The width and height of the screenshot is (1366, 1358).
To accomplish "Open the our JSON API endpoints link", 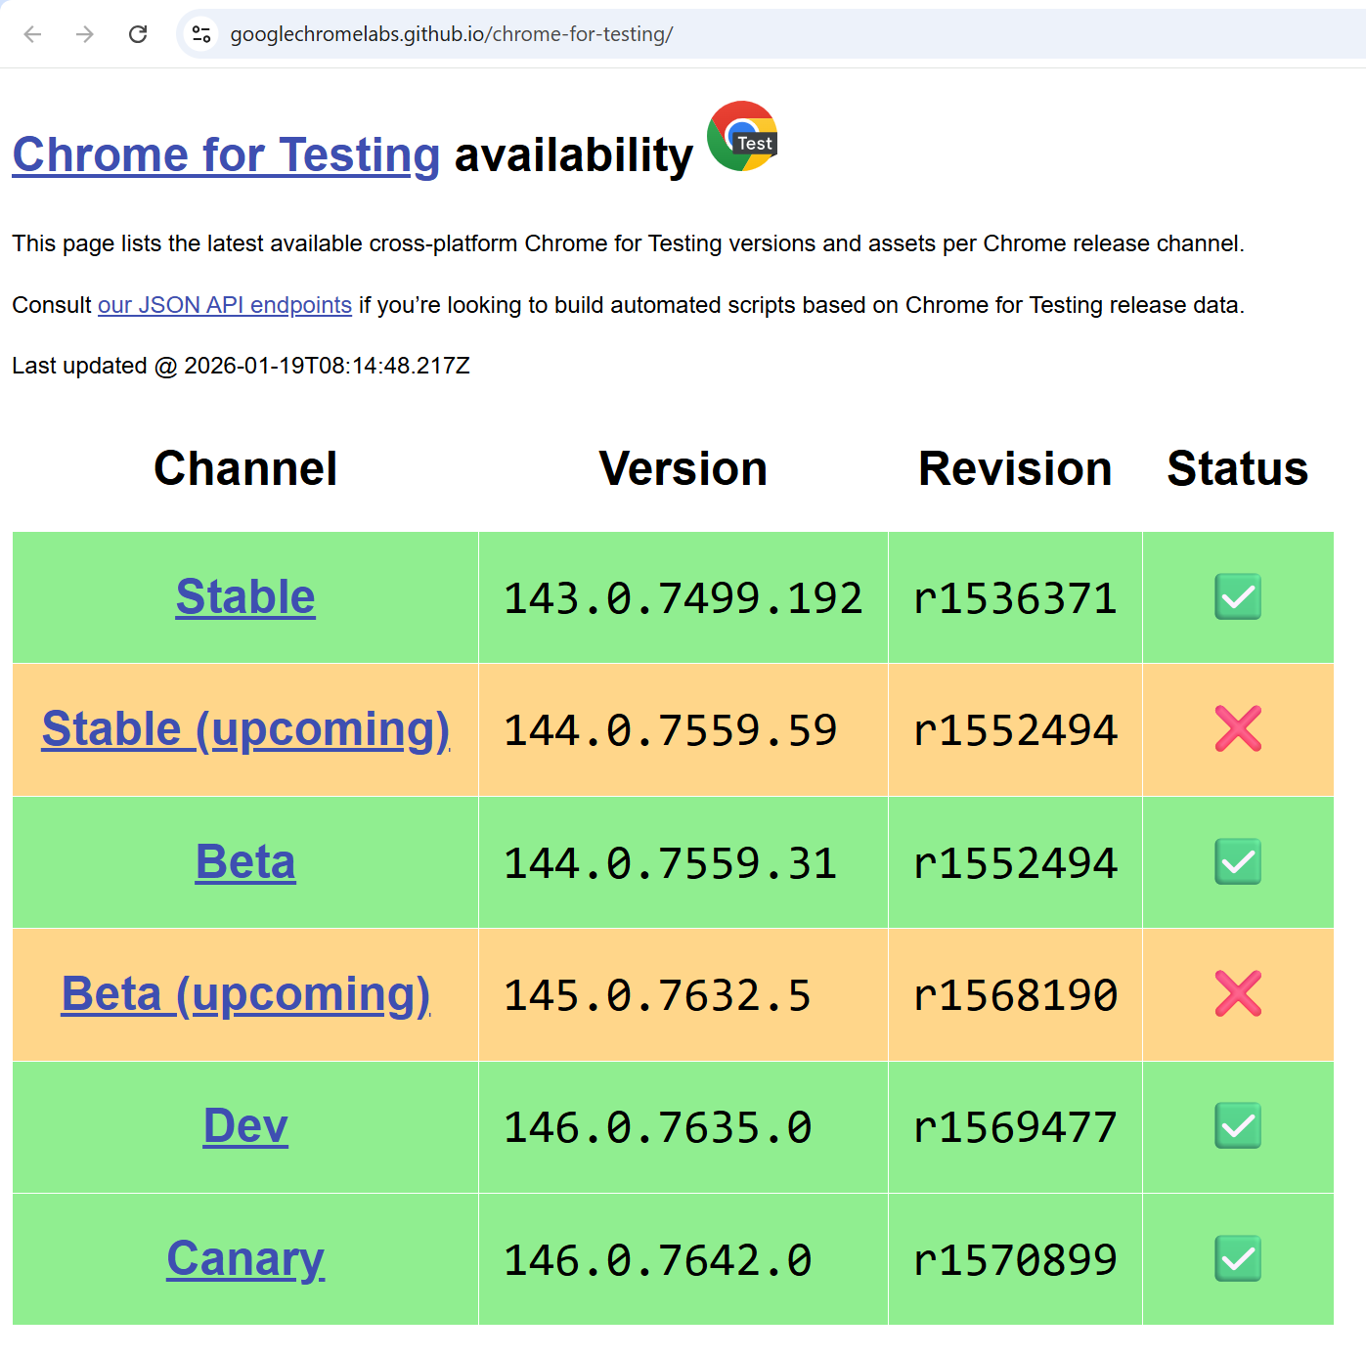I will click(225, 305).
